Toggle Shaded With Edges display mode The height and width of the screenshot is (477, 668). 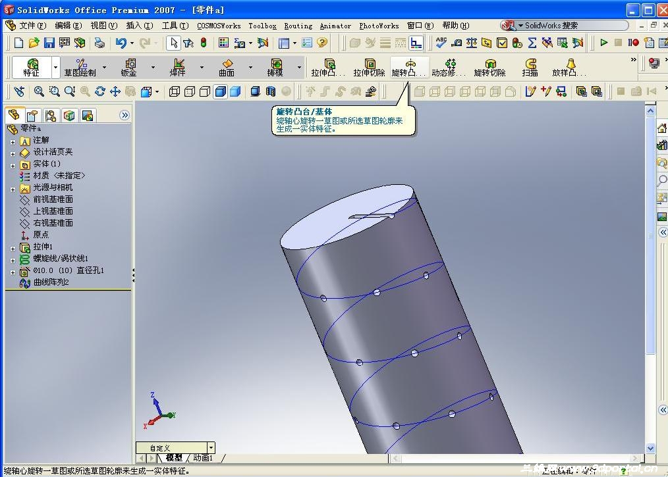point(220,91)
